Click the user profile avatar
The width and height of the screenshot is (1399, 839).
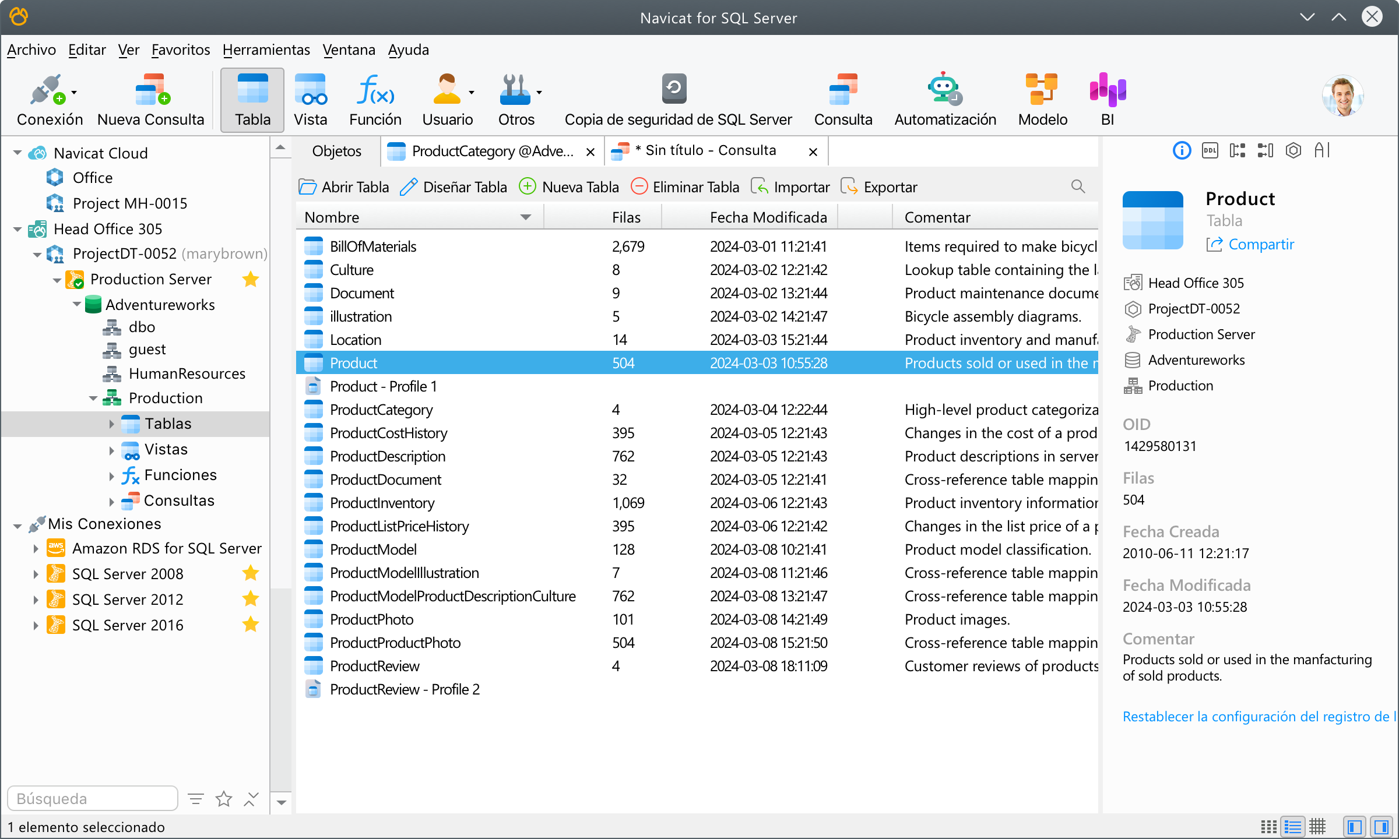[1342, 96]
